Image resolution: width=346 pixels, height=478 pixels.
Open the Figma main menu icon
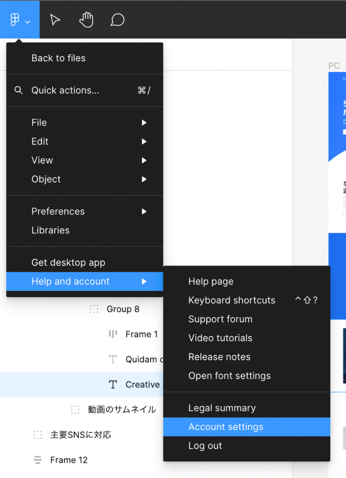tap(14, 19)
